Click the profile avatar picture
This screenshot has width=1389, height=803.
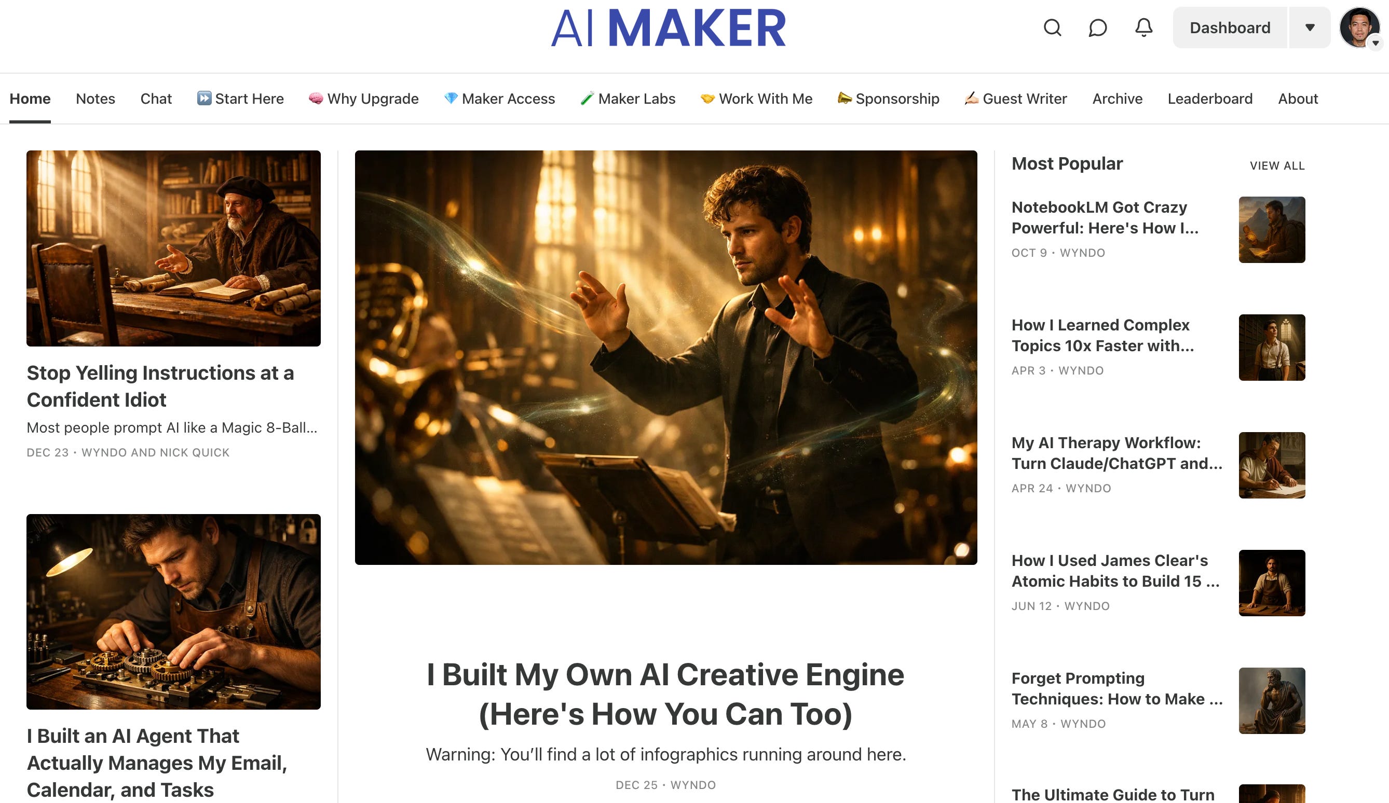pos(1359,26)
